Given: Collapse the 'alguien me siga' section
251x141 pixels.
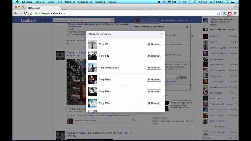Looking at the screenshot, I should click(x=187, y=56).
